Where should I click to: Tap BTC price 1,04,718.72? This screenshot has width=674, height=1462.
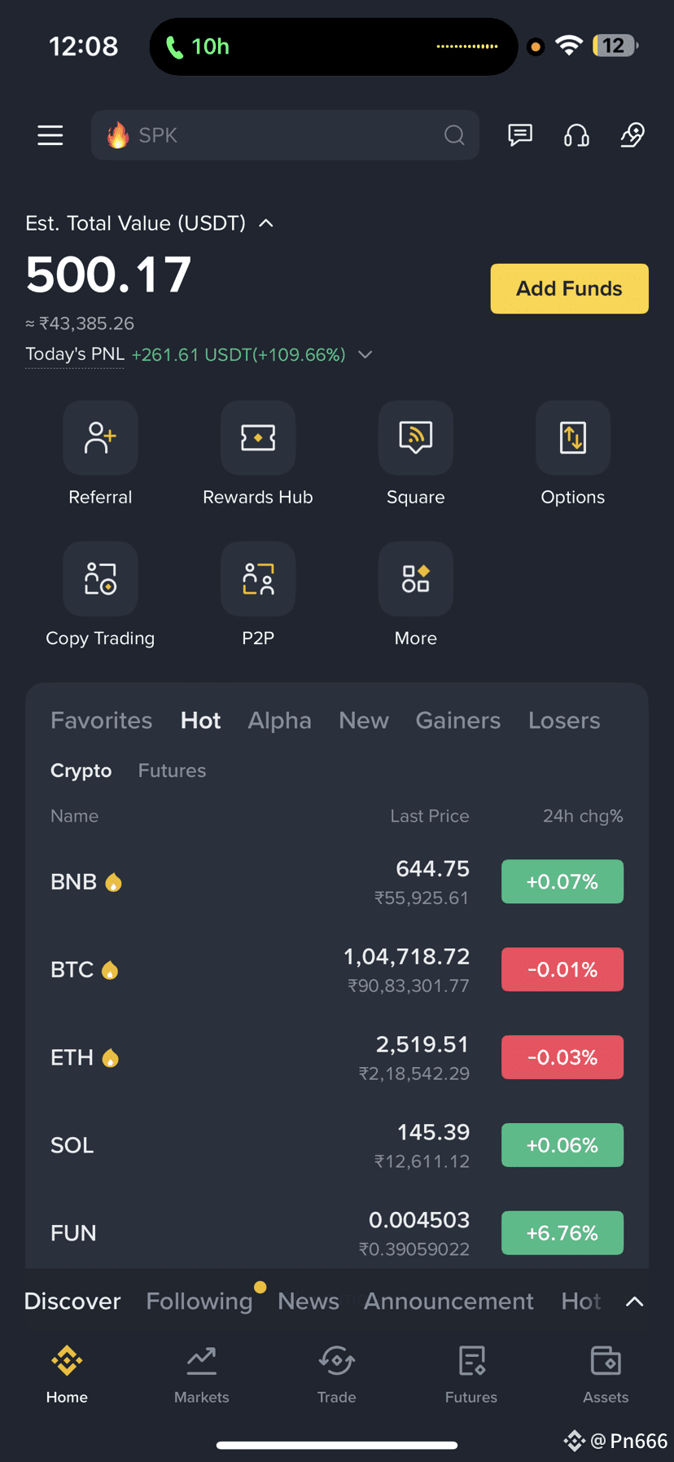(x=406, y=956)
